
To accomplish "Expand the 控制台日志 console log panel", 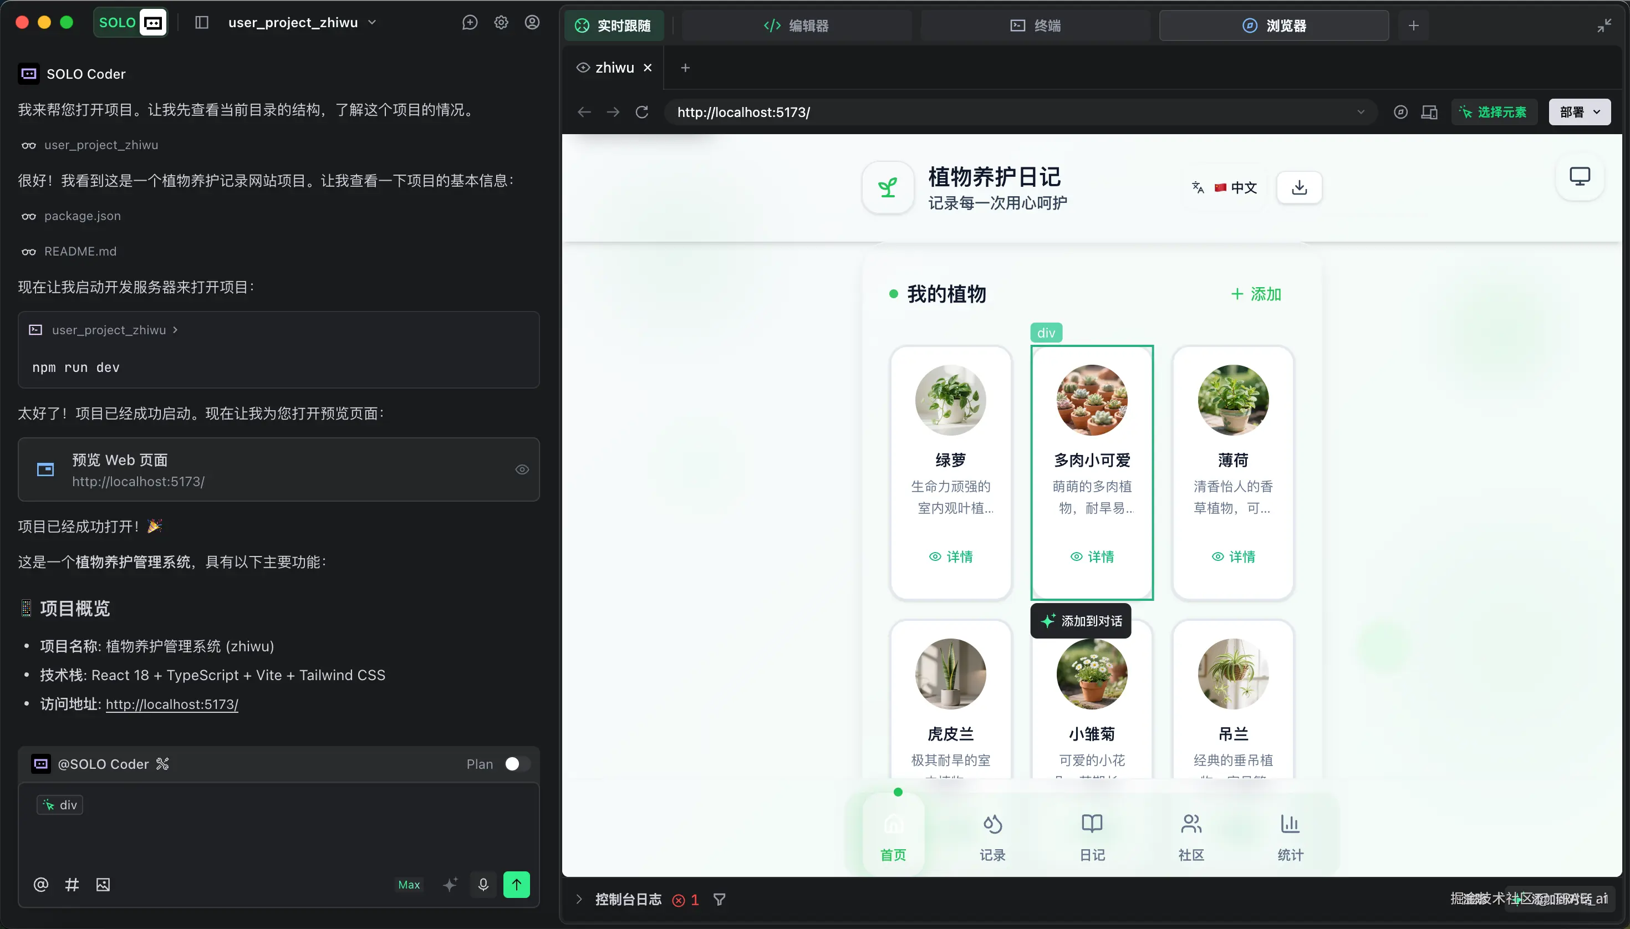I will 579,899.
